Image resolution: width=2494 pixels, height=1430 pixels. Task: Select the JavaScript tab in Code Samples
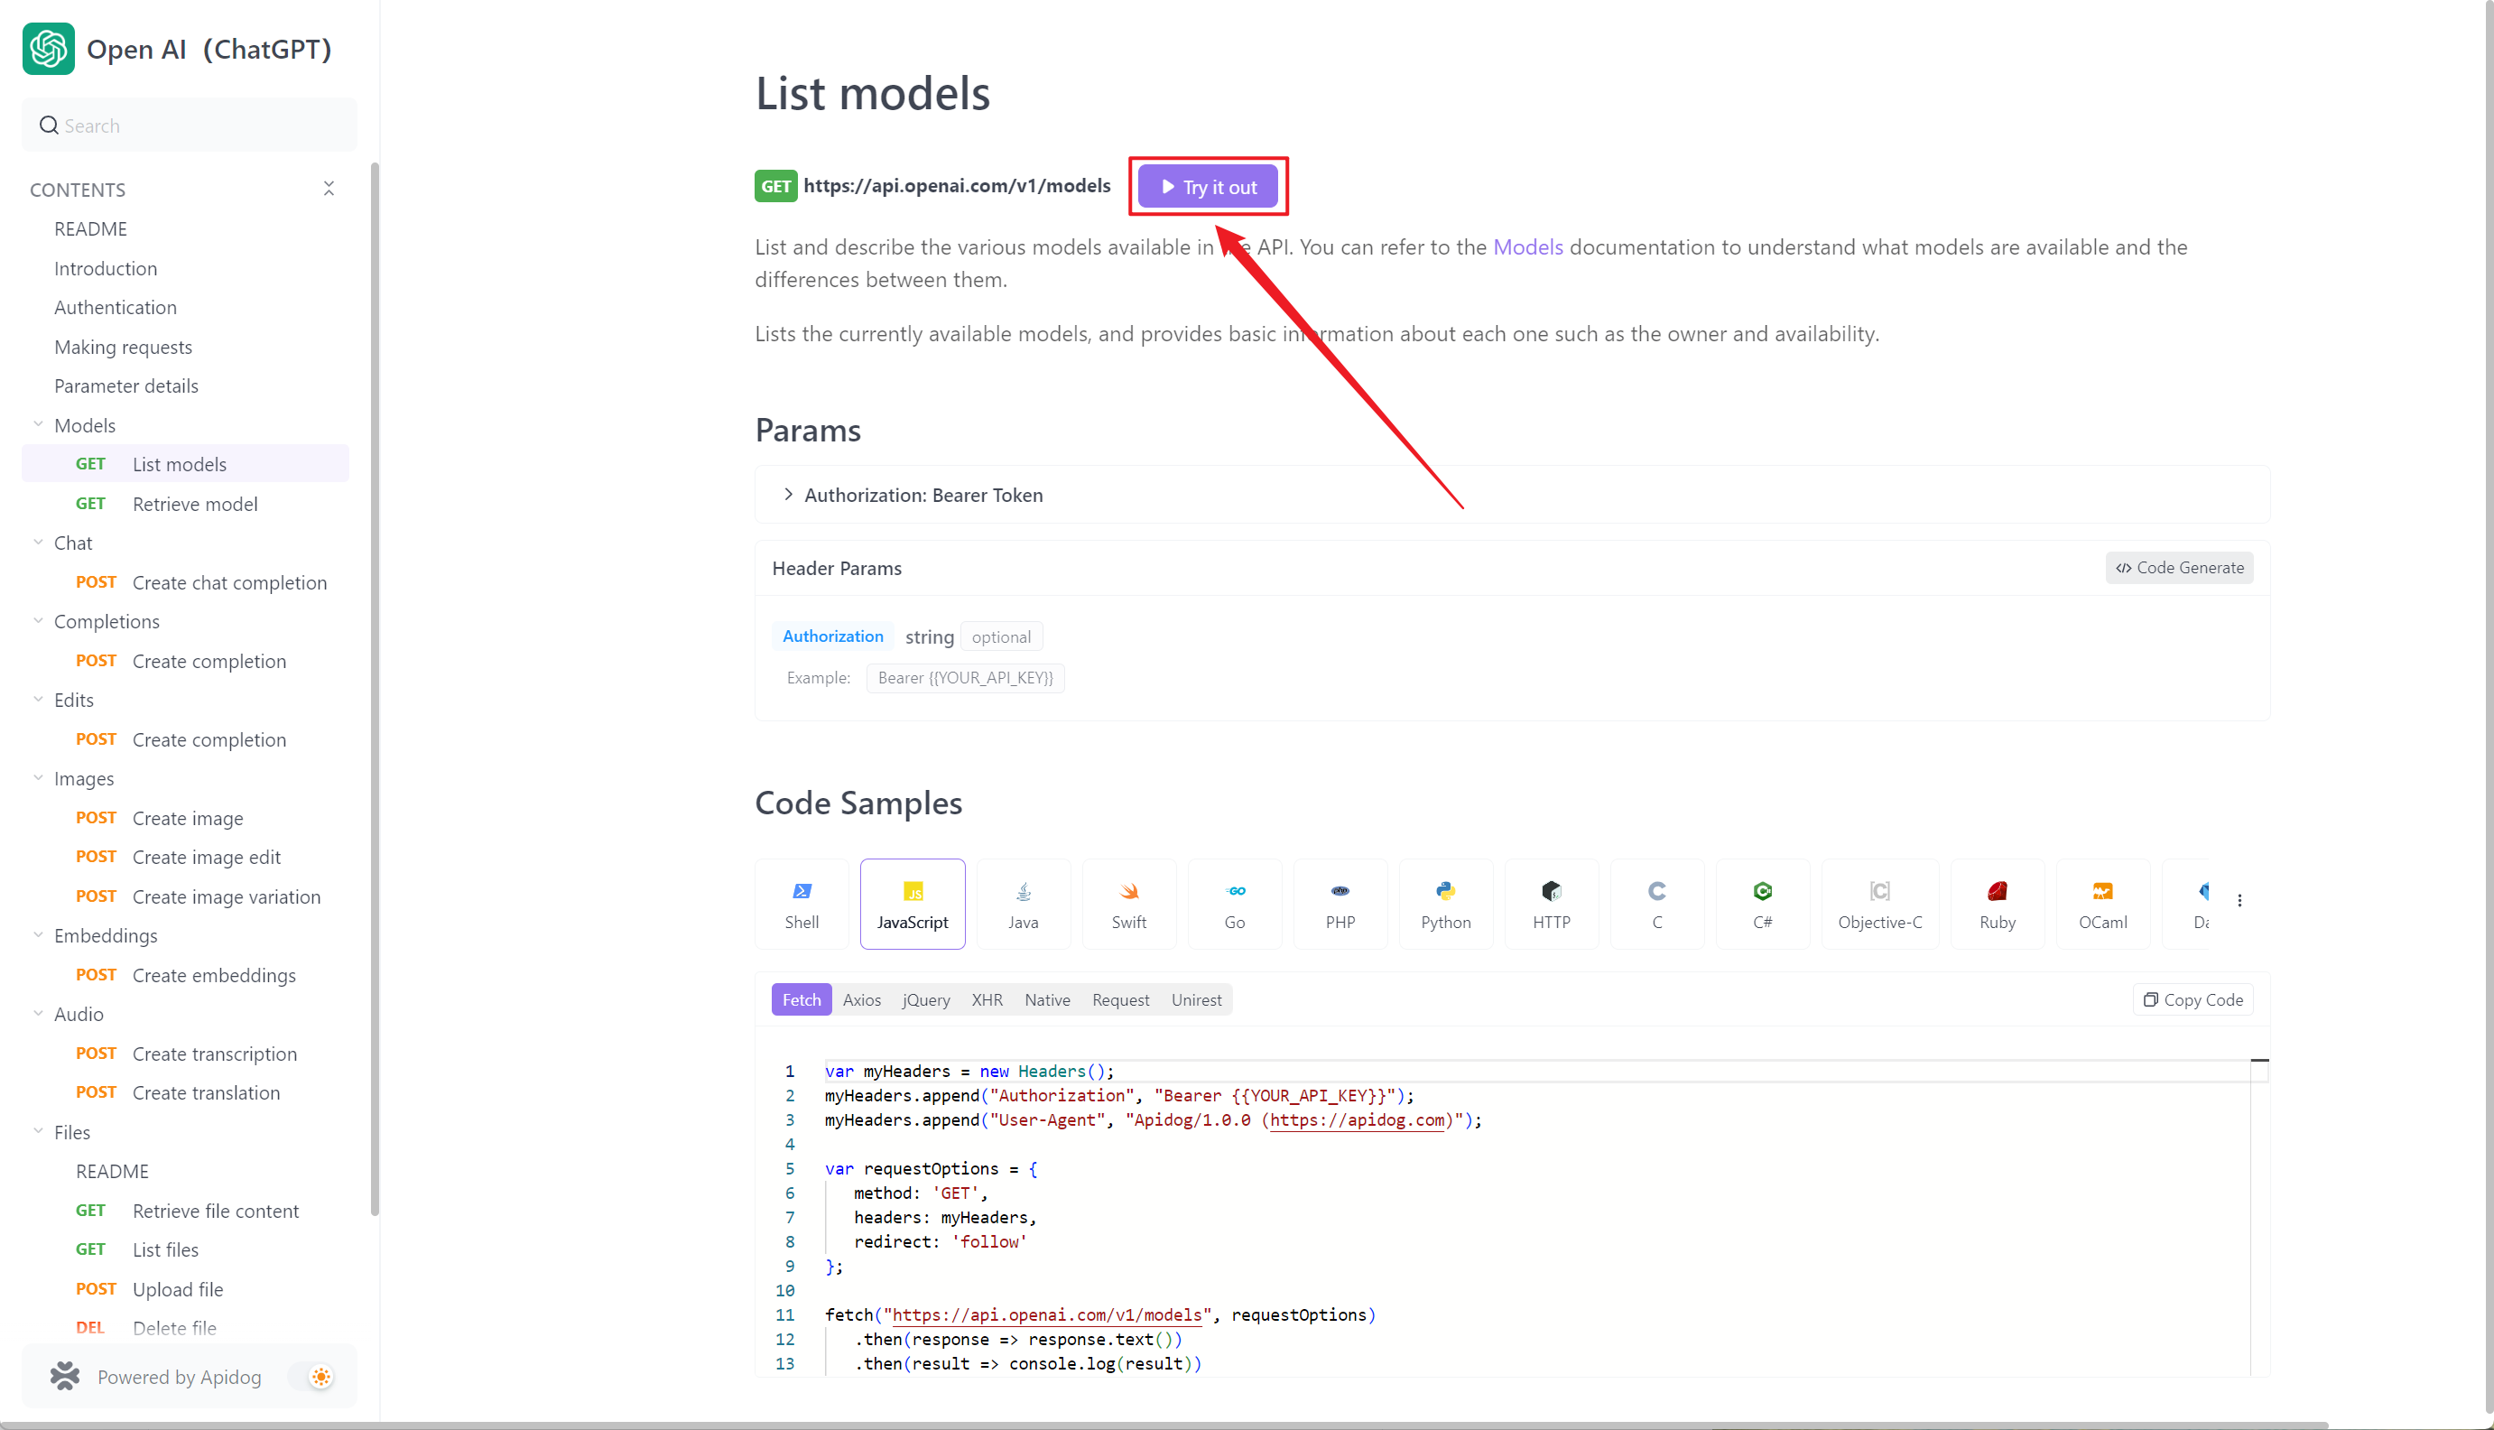click(x=913, y=905)
